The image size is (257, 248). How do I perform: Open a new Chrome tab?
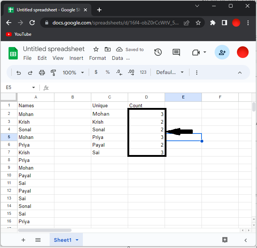coord(99,10)
